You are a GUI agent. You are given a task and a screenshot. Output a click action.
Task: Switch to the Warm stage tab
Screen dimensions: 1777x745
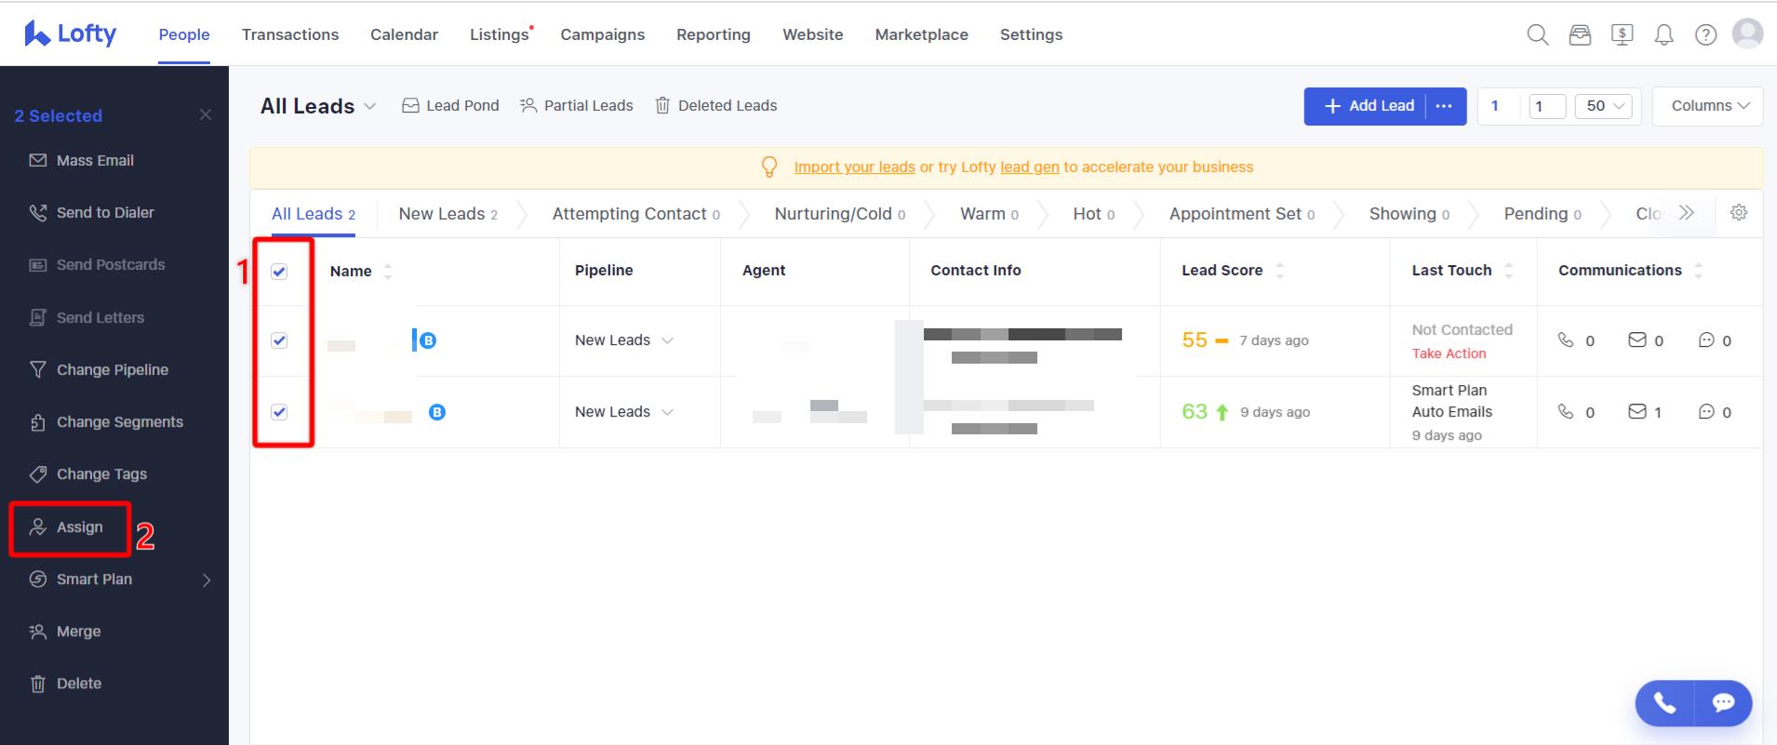click(989, 214)
